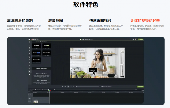Open the magic wand effects sidebar icon

click(x=29, y=60)
